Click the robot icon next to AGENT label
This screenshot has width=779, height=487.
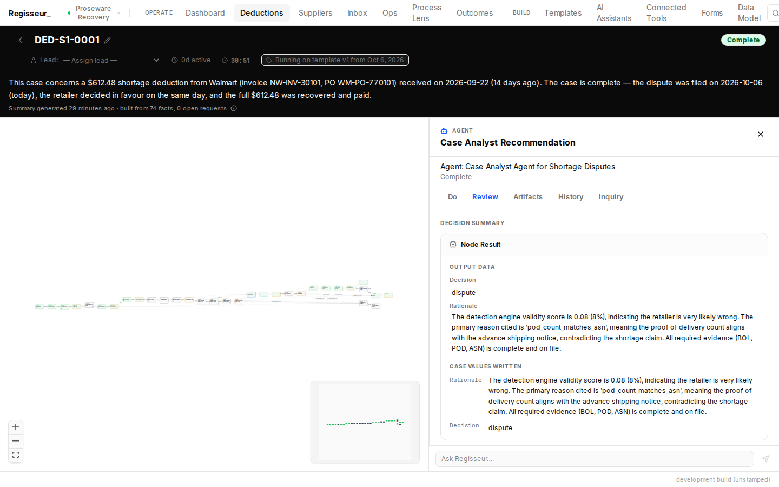click(444, 131)
